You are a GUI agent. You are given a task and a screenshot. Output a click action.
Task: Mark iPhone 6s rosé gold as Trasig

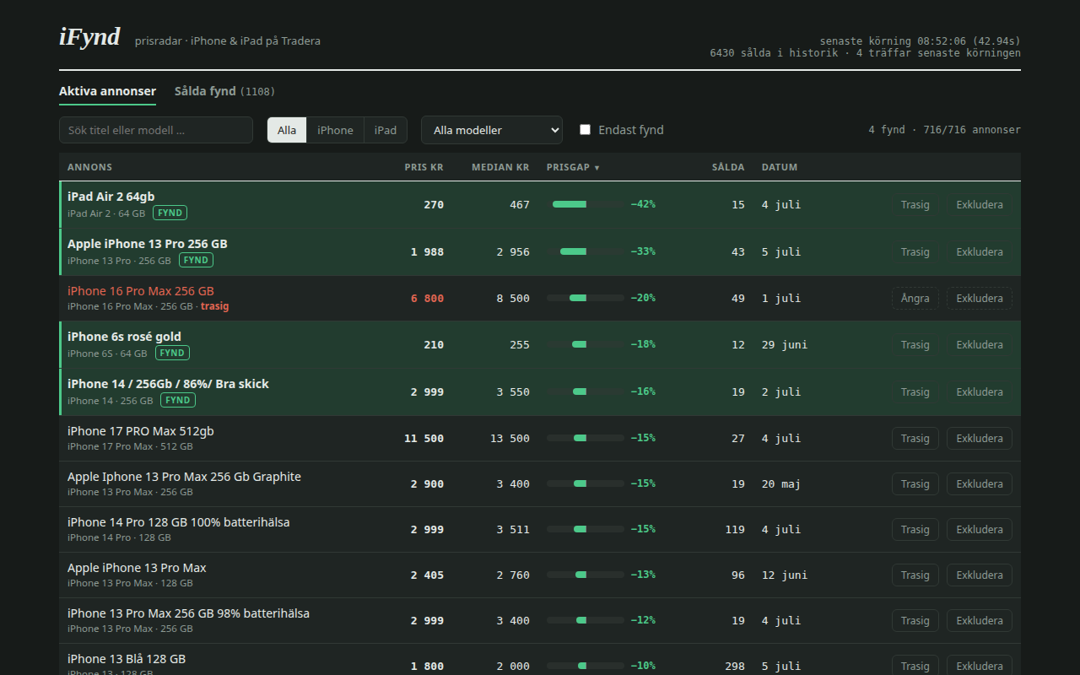click(x=915, y=344)
